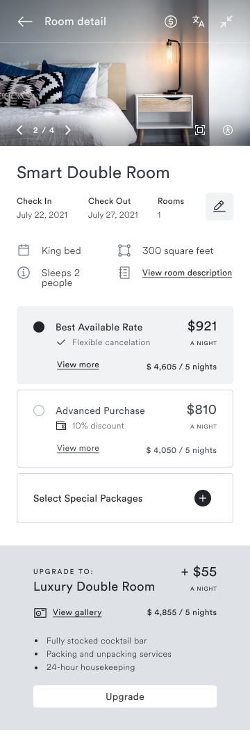View more under Advanced Purchase
This screenshot has height=750, width=250.
tap(78, 448)
